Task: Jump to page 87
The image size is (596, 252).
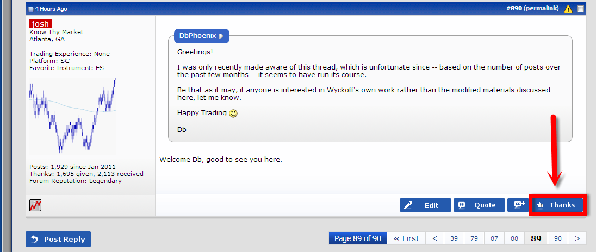Action: click(494, 238)
